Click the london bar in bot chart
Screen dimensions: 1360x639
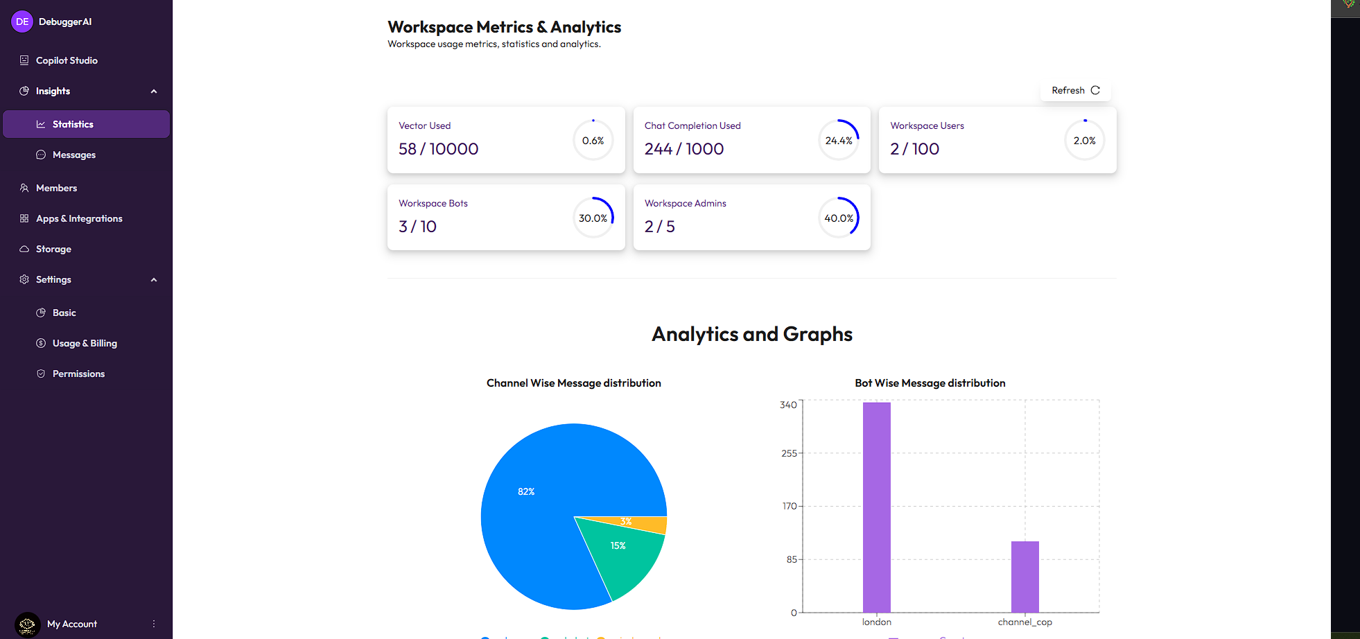(x=876, y=507)
